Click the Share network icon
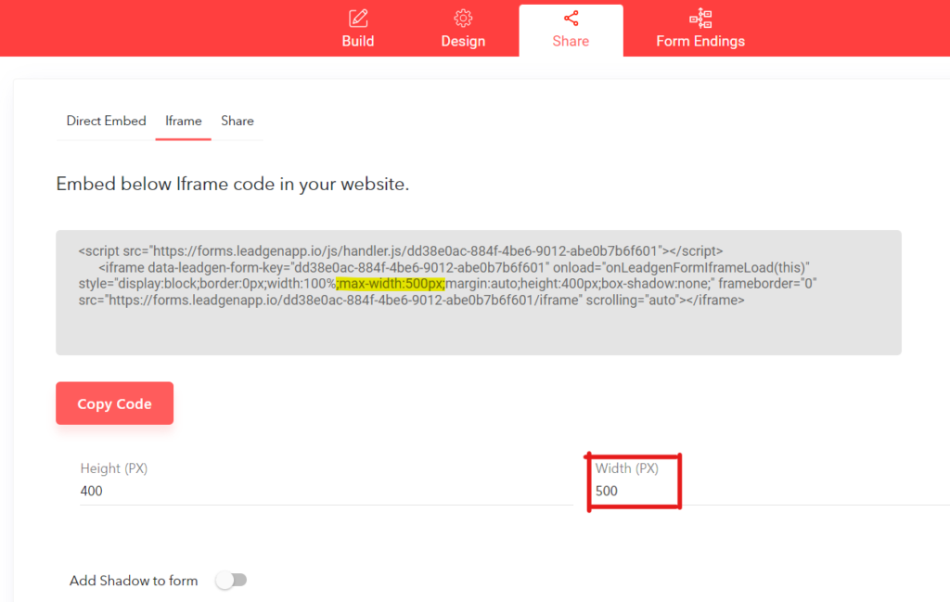 pos(571,19)
